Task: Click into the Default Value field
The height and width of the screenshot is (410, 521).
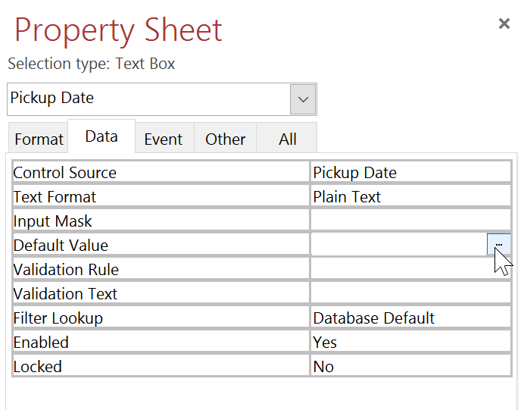Action: 399,245
